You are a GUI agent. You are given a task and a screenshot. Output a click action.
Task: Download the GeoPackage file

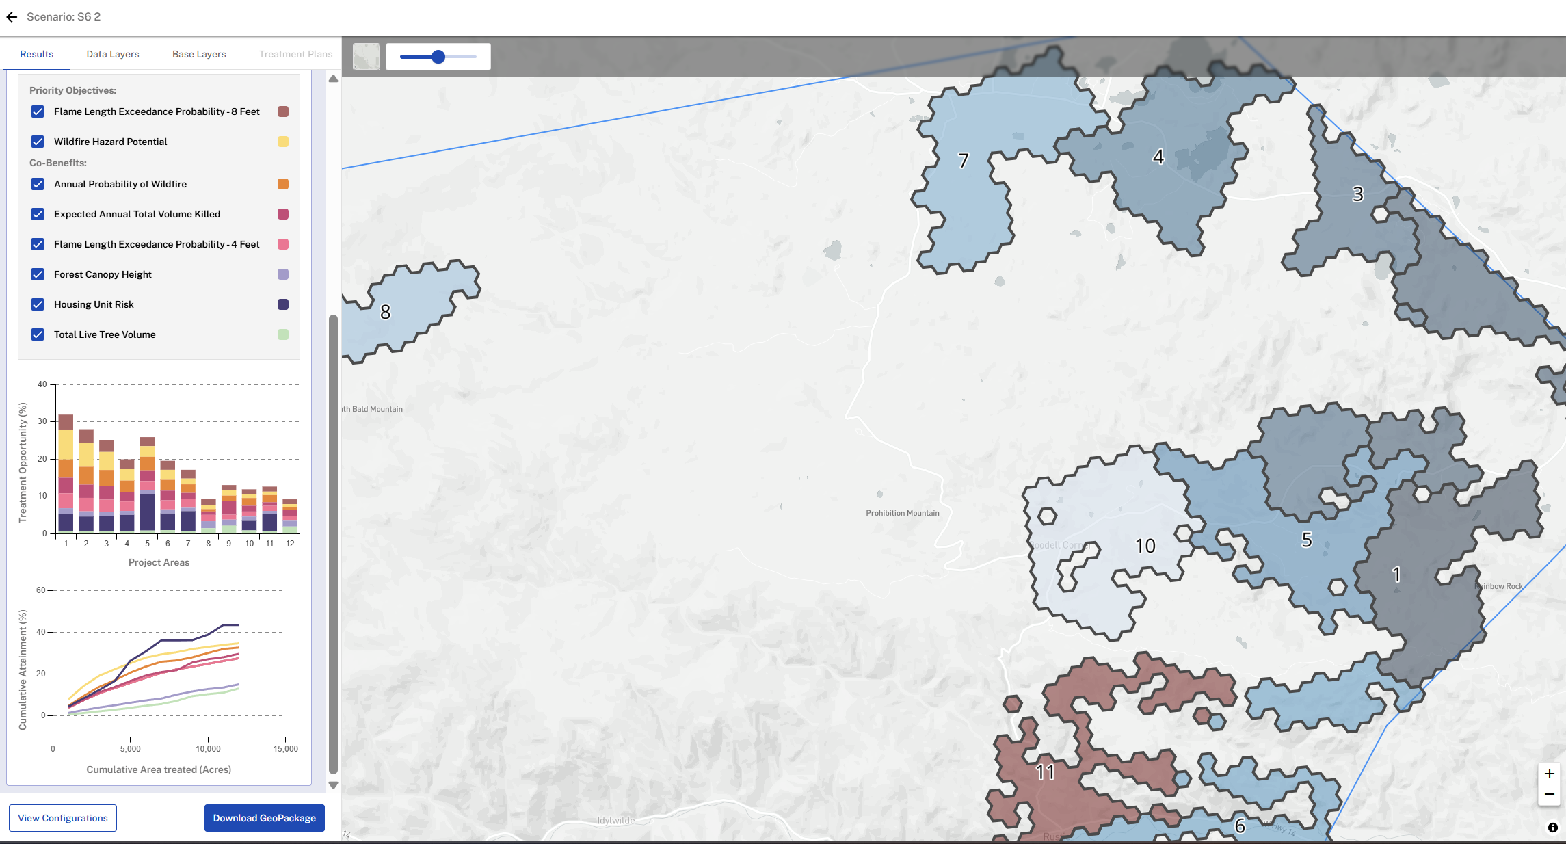coord(264,818)
